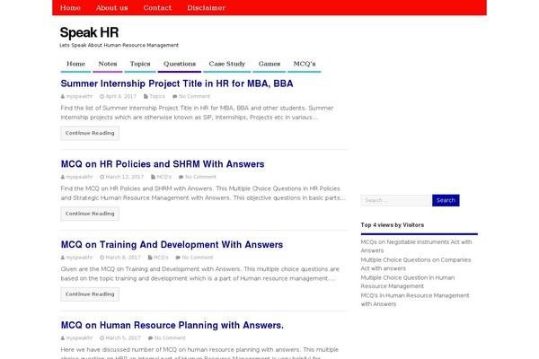Click category file icon beside Topics
Image resolution: width=539 pixels, height=359 pixels.
click(x=146, y=97)
